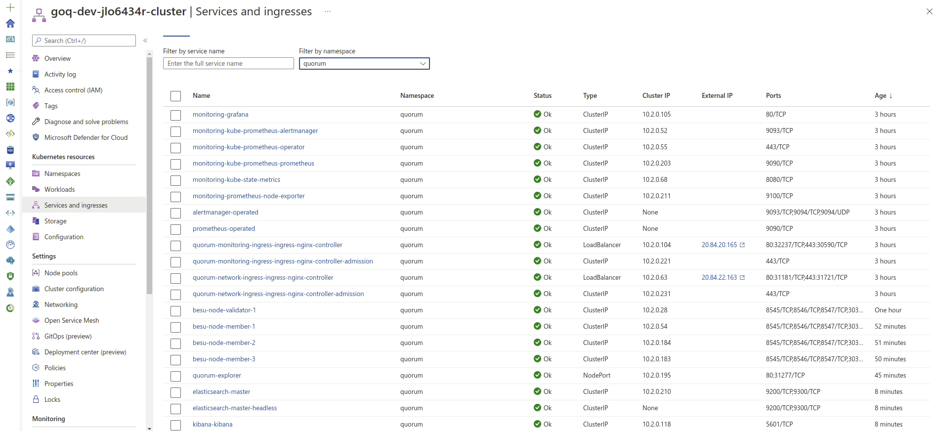Open the Activity log menu item
The image size is (940, 431).
tap(60, 74)
